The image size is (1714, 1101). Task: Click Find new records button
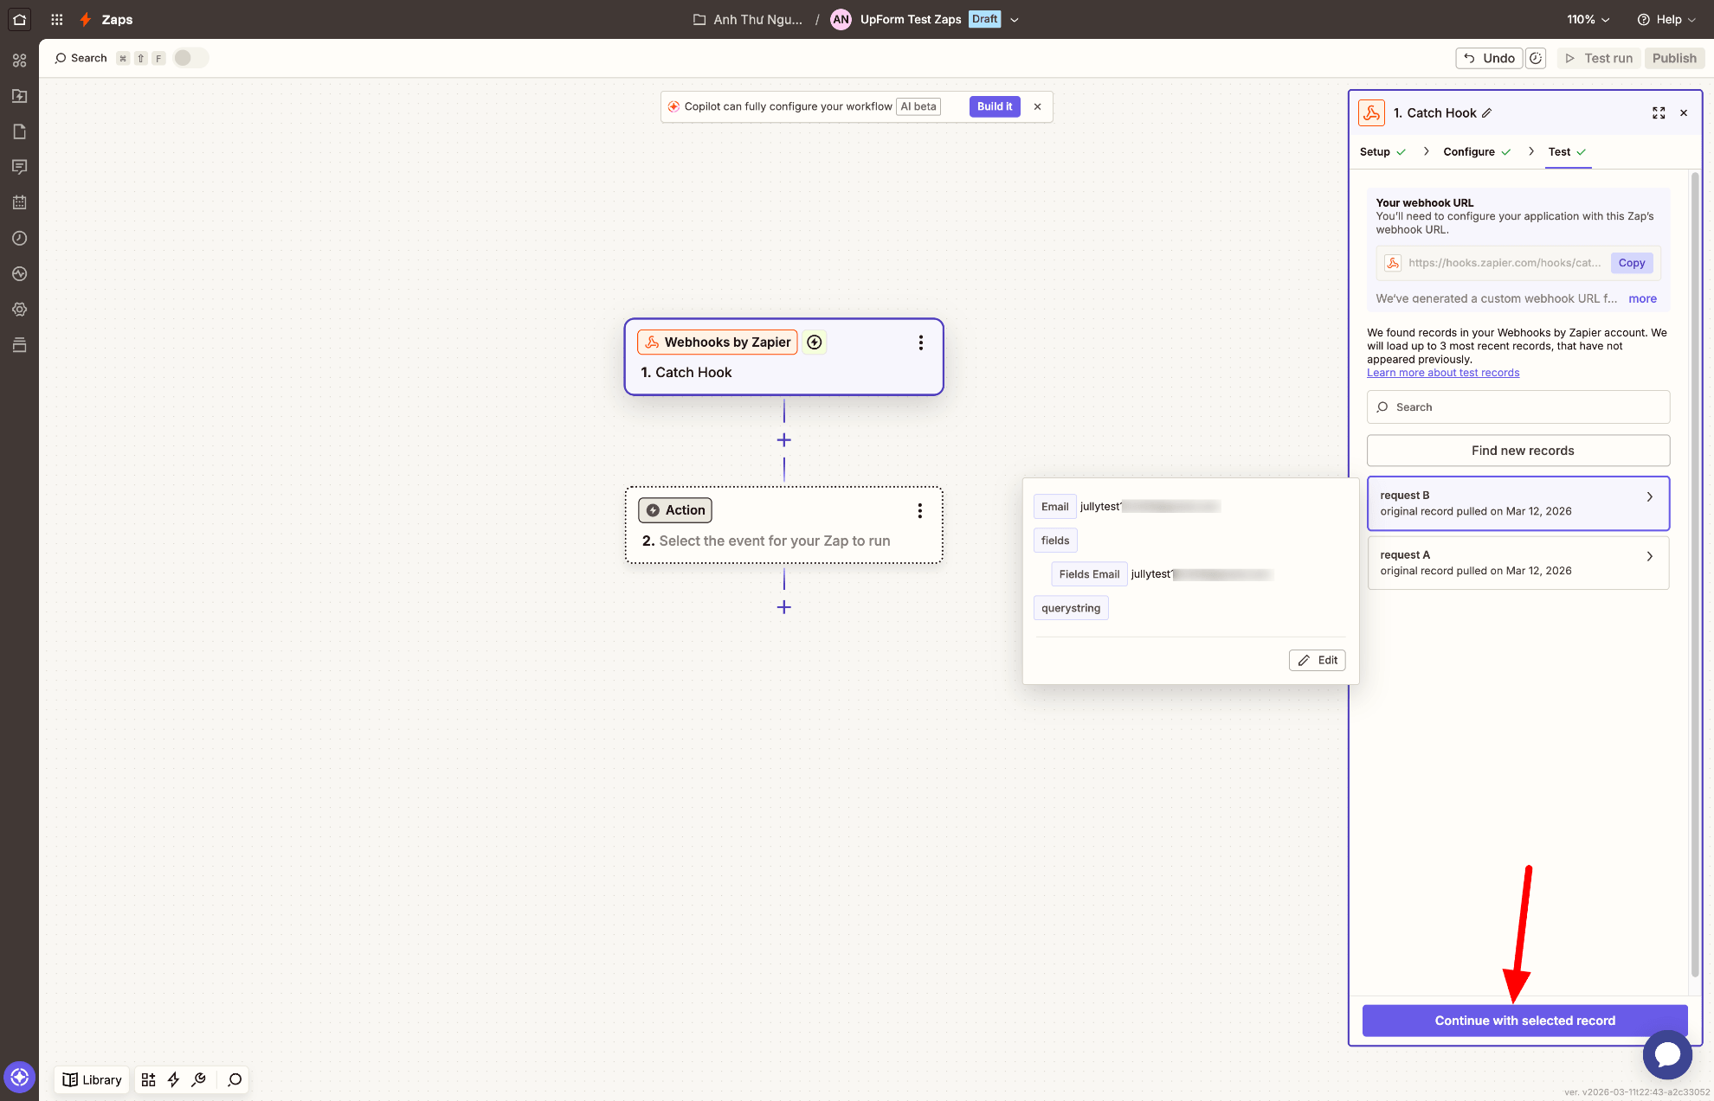pyautogui.click(x=1518, y=451)
